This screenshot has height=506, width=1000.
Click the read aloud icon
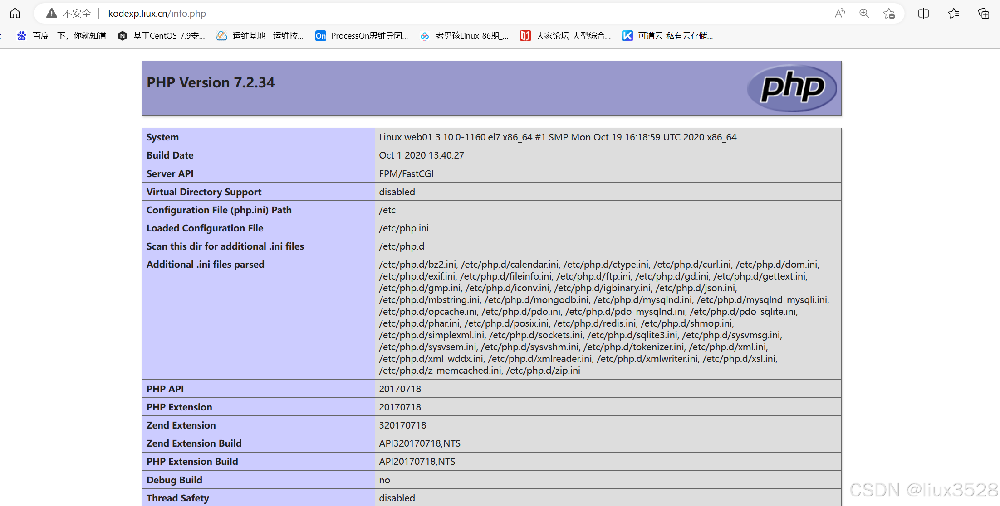click(x=840, y=14)
